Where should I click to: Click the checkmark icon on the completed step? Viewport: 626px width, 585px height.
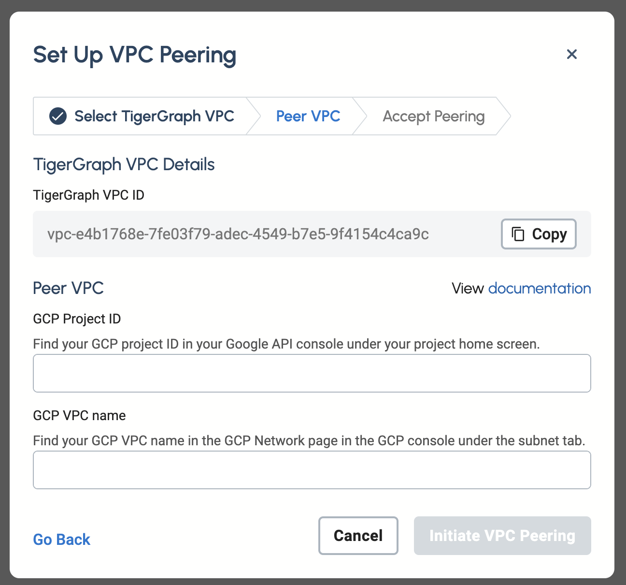[58, 117]
